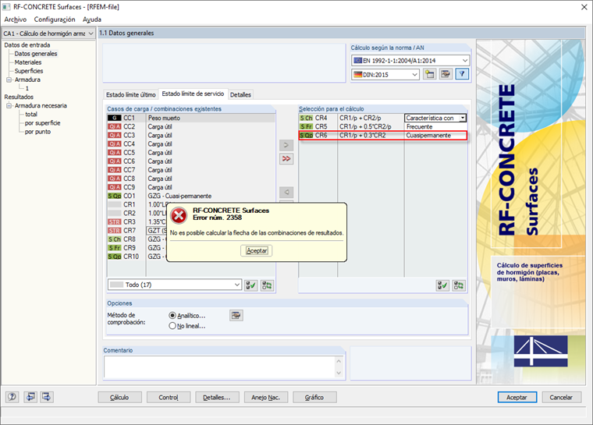
Task: Open the analytic method settings icon
Action: (x=236, y=315)
